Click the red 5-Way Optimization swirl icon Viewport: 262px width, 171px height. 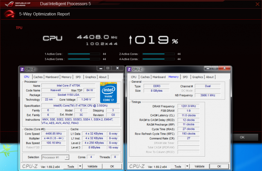(x=9, y=14)
